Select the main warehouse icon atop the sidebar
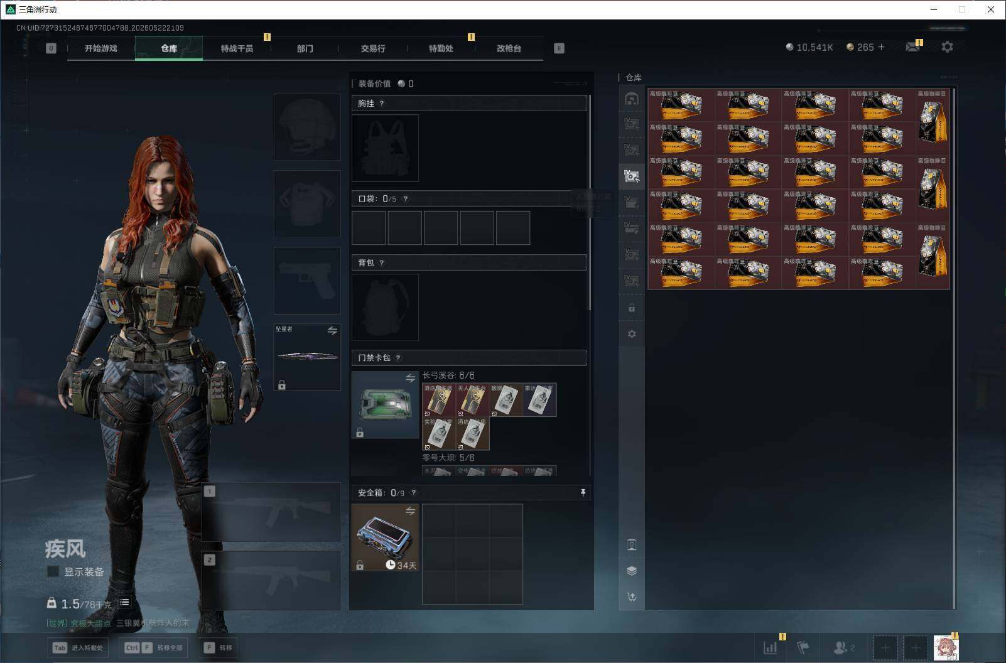 pos(632,99)
